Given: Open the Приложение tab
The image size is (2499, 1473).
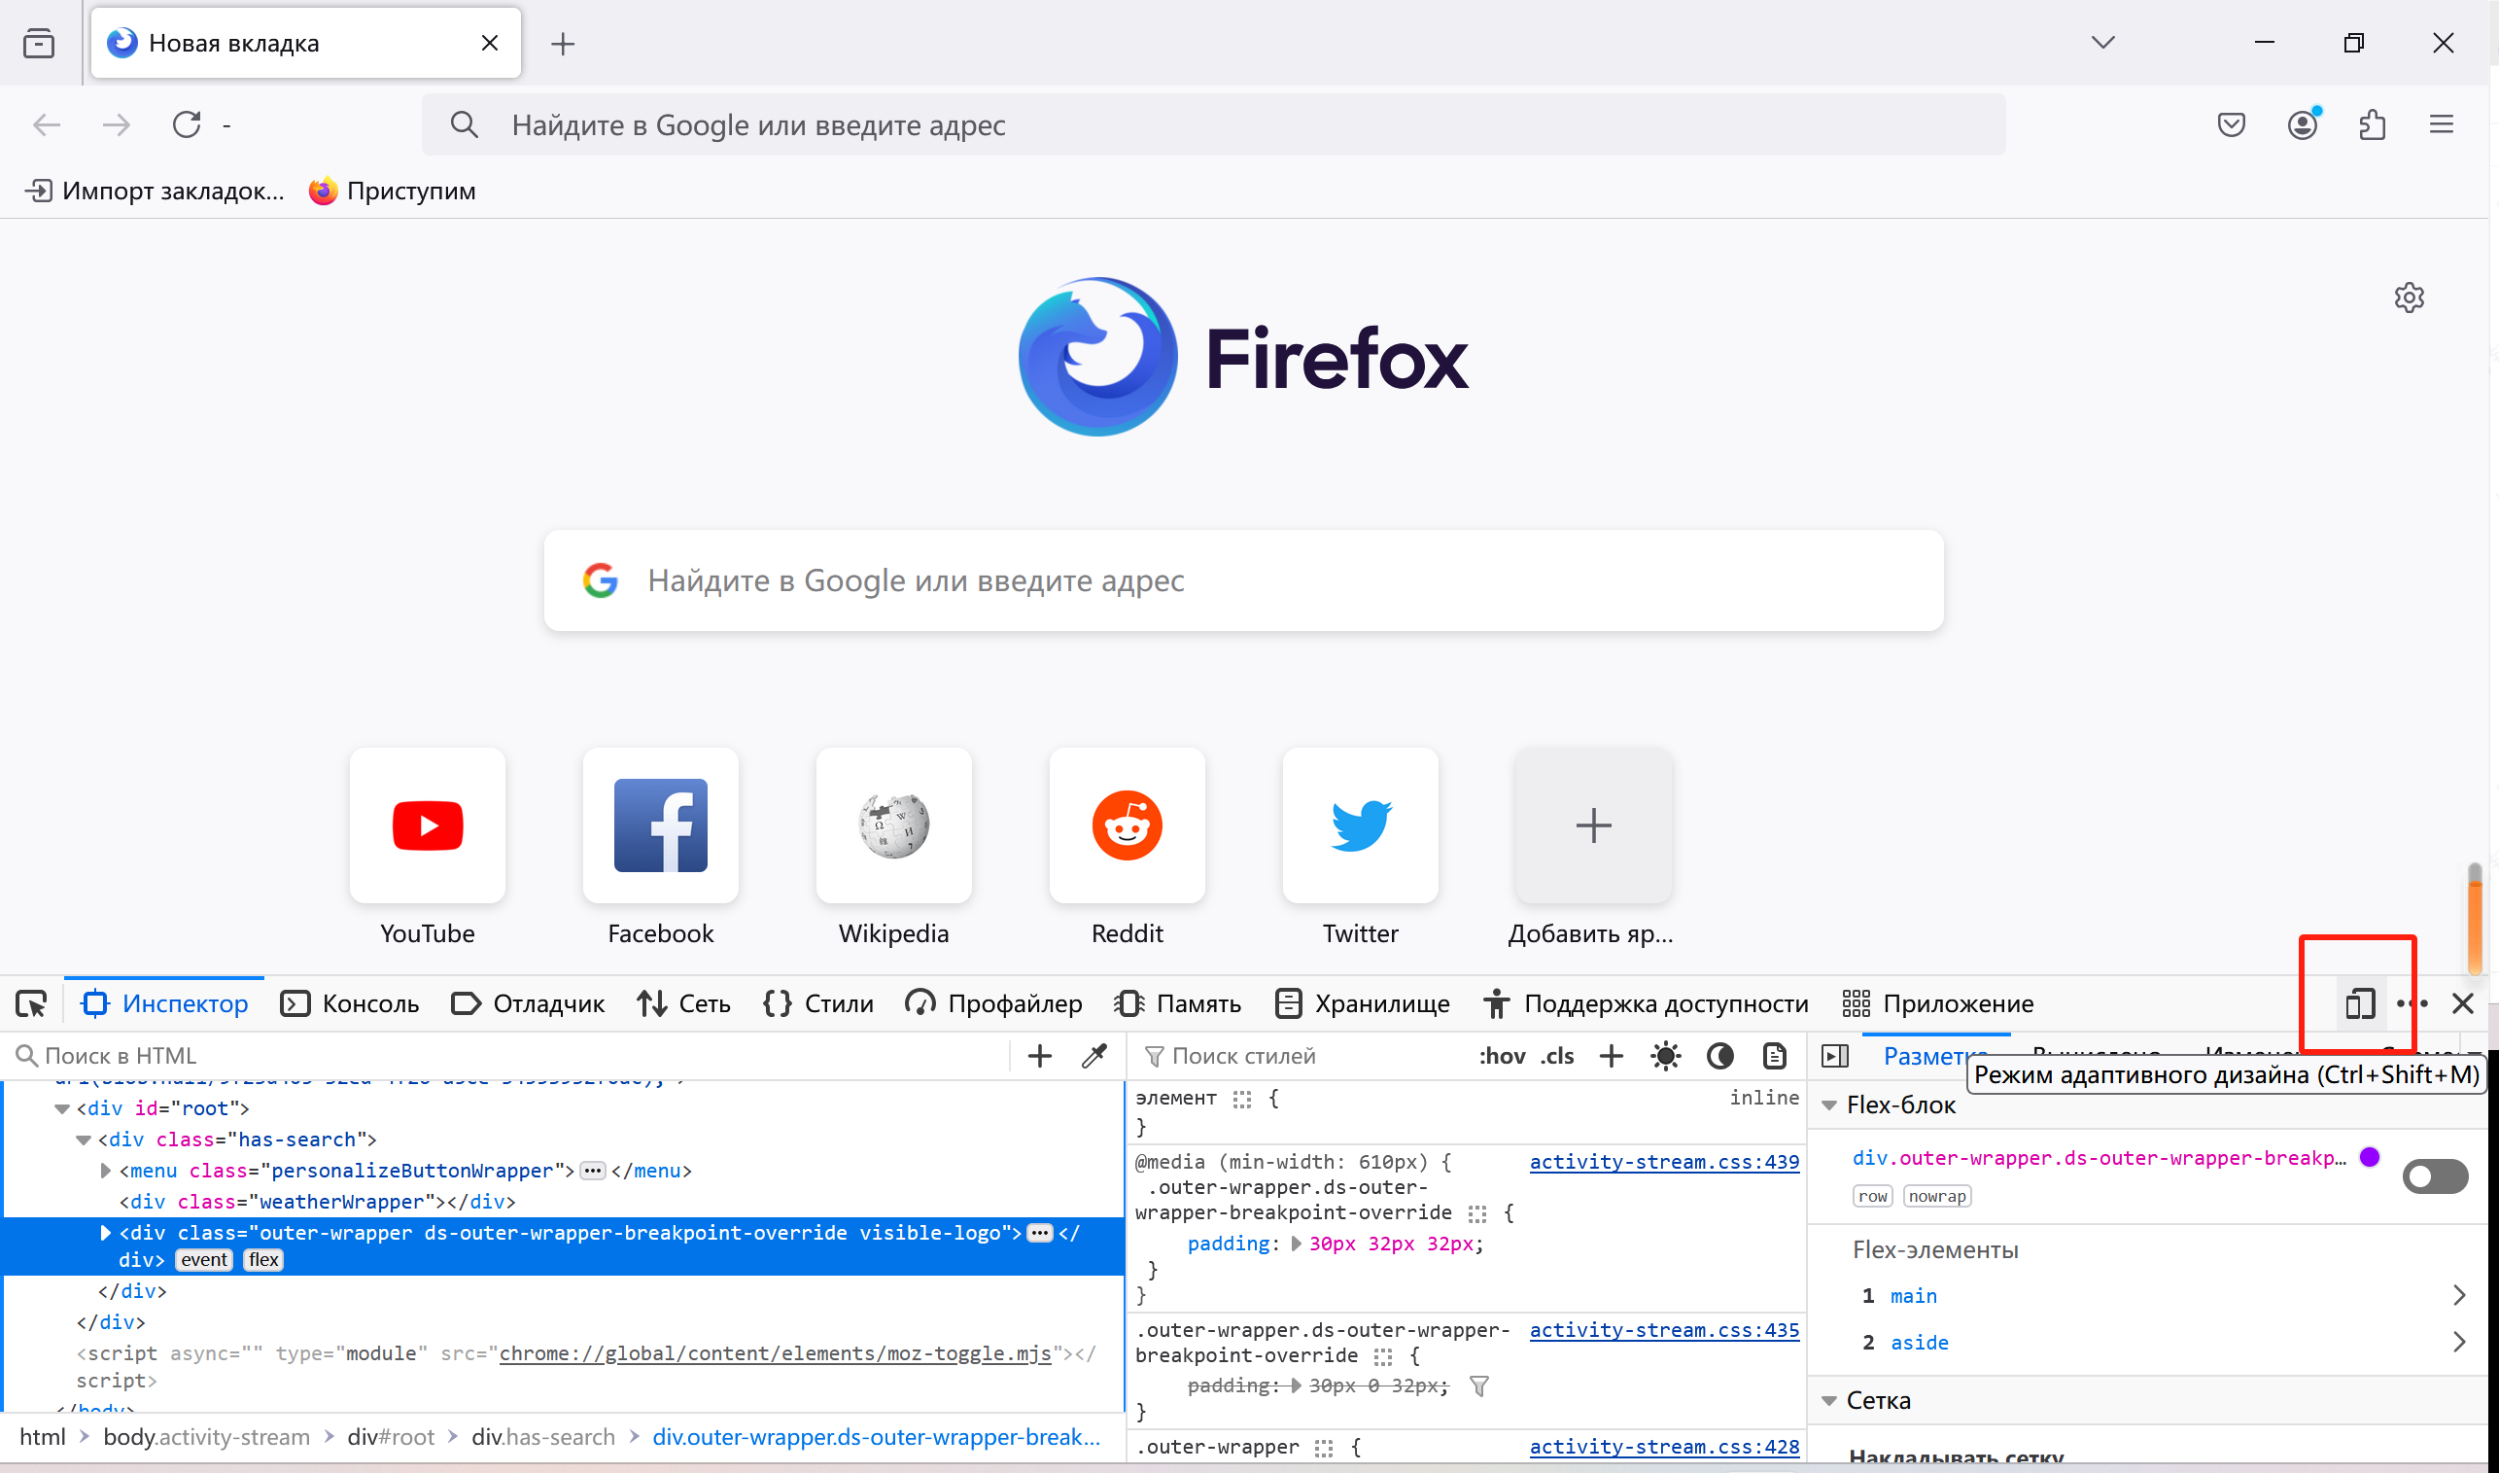Looking at the screenshot, I should [1937, 1003].
